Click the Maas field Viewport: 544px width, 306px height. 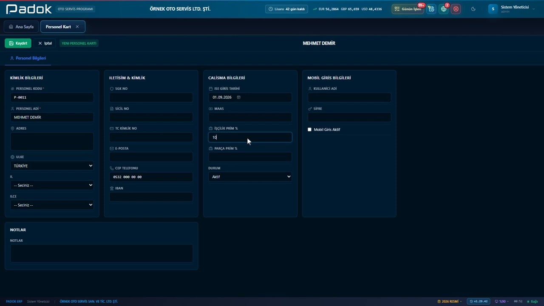[x=250, y=117]
